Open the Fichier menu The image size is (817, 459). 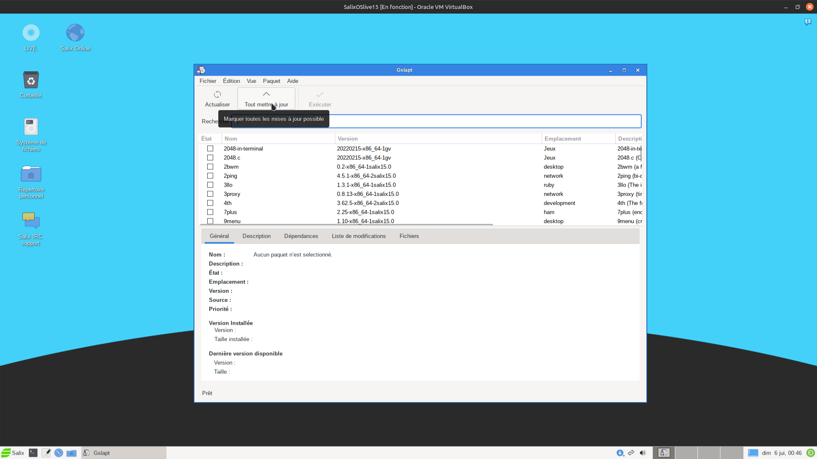[x=208, y=81]
